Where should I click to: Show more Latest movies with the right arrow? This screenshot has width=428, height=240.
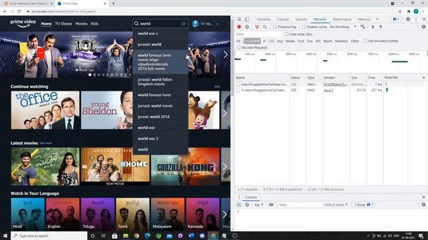point(225,167)
